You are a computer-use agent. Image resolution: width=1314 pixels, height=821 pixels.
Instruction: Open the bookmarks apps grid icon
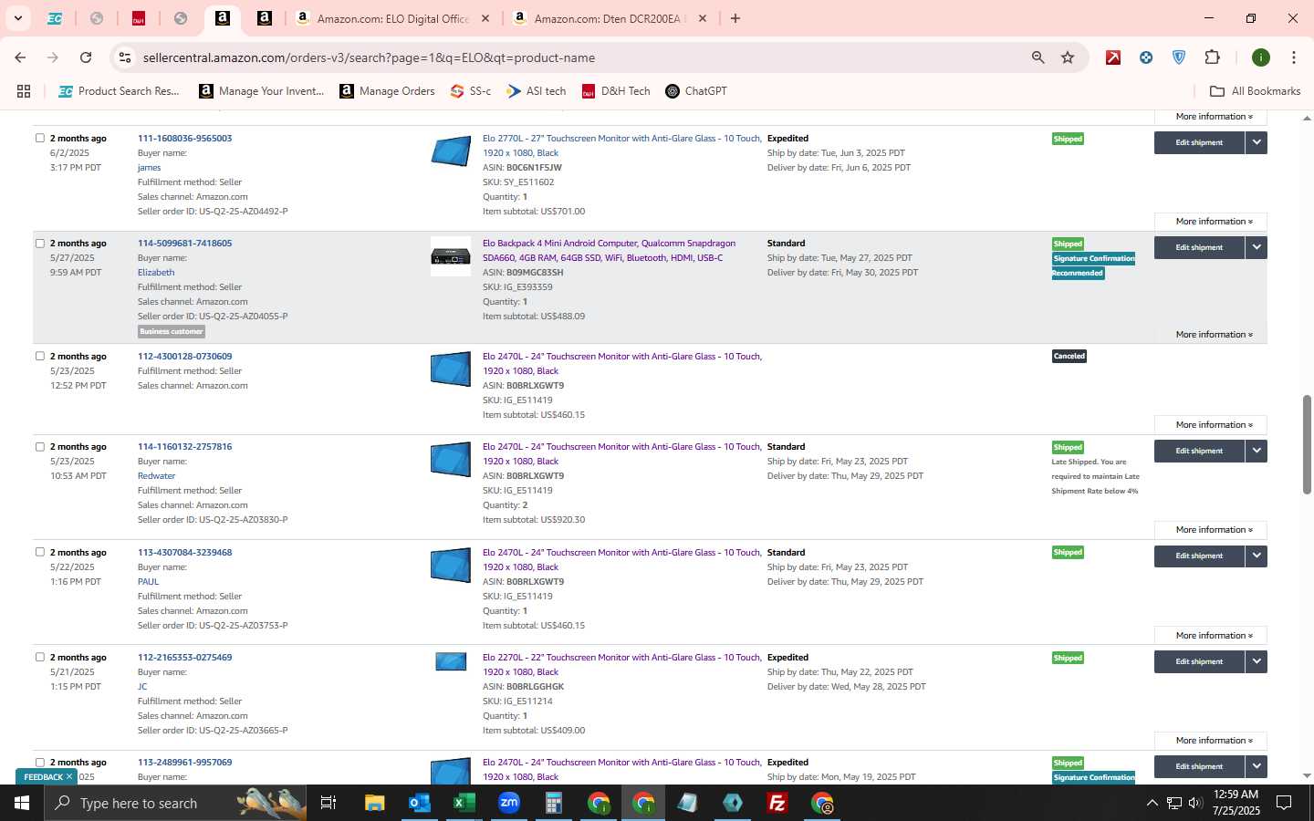point(24,91)
